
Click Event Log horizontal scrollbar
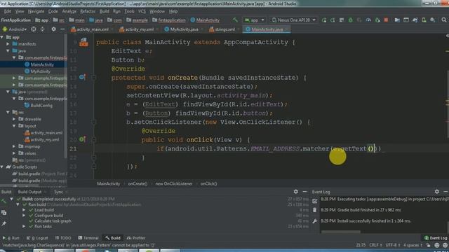click(341, 232)
